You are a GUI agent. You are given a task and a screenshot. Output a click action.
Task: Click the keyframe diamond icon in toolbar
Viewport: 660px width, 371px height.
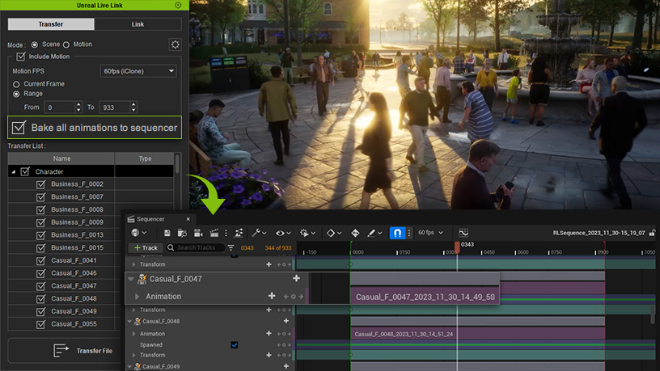[332, 233]
